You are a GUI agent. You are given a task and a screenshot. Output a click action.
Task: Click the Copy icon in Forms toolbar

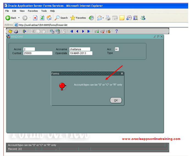[x=38, y=31]
